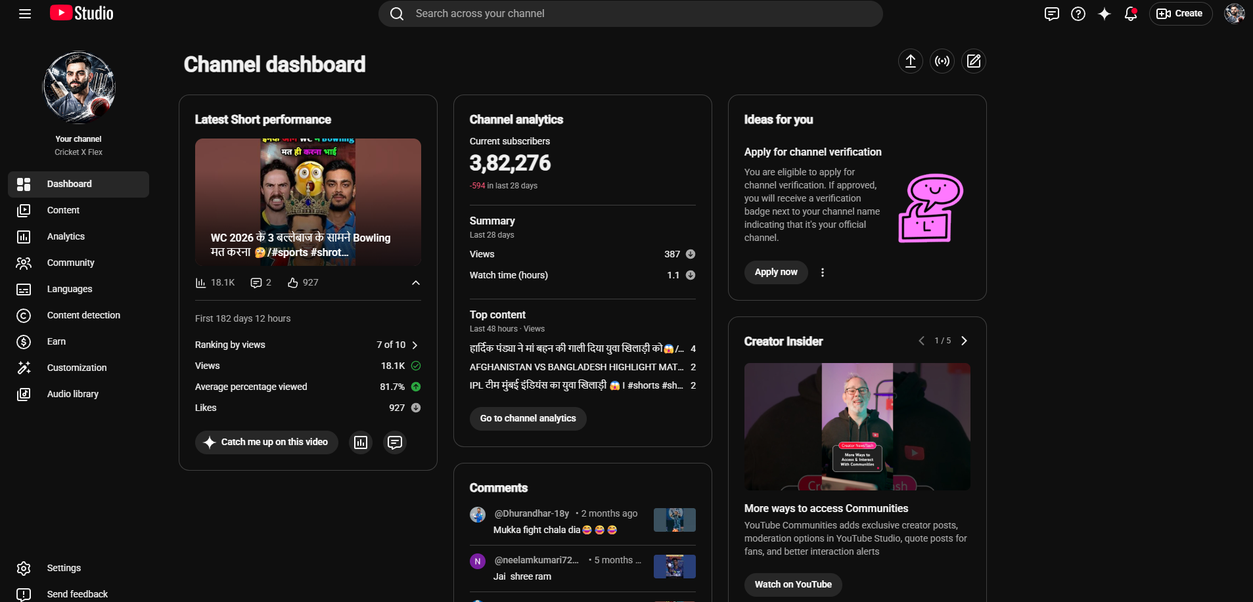Open video thumbnail beside Dhurandhar-18y comment

pyautogui.click(x=675, y=520)
